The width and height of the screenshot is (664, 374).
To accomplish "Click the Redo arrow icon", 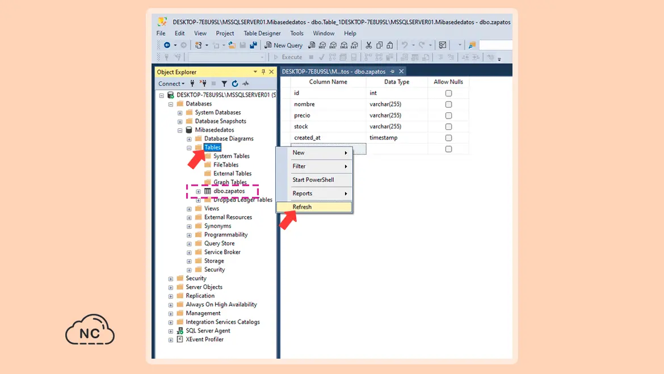I will (422, 45).
